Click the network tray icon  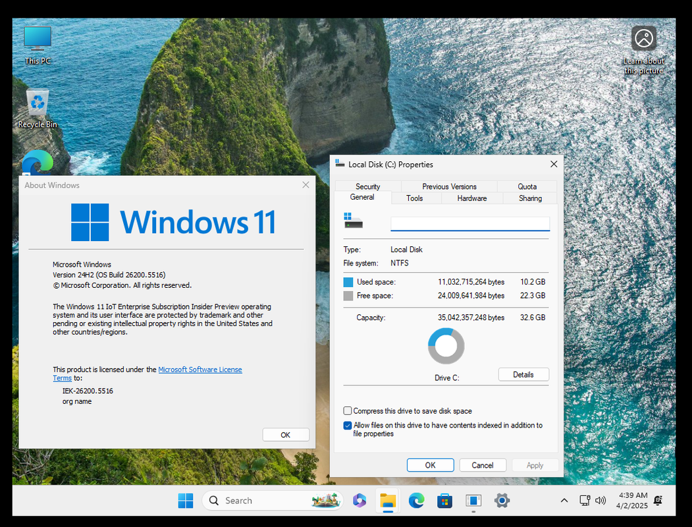585,501
